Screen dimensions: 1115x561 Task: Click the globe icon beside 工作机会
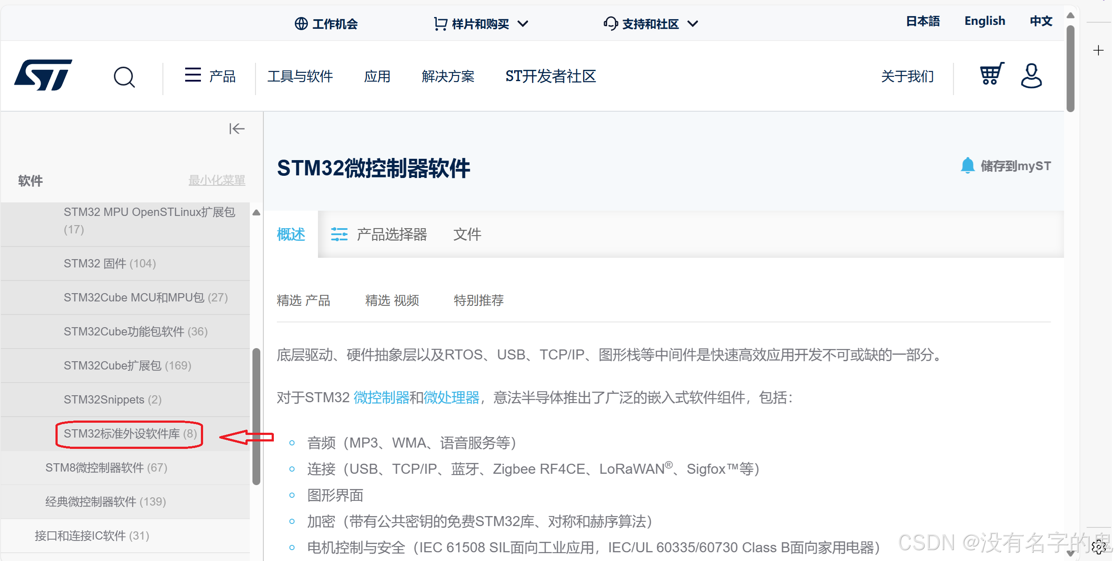301,24
